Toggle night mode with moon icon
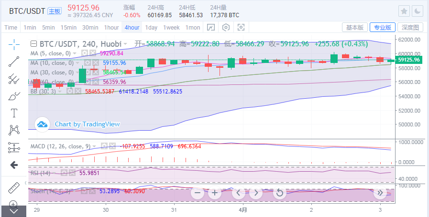The image size is (429, 217). (418, 11)
